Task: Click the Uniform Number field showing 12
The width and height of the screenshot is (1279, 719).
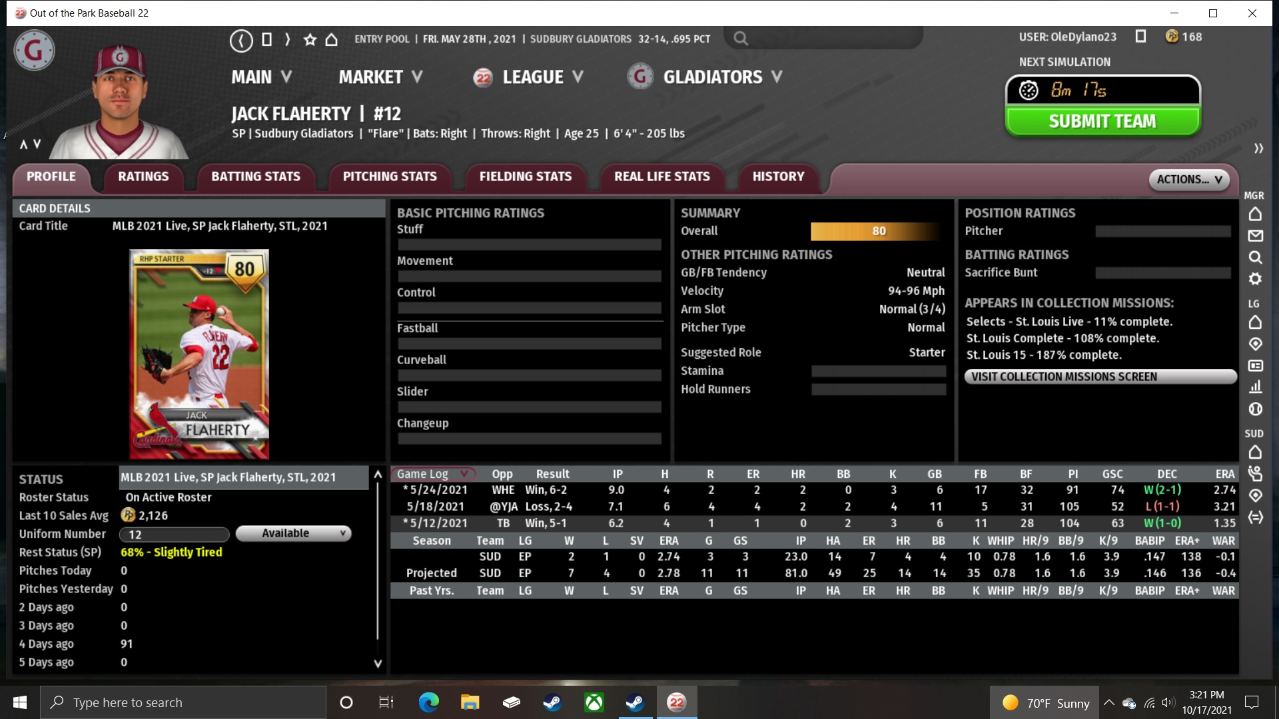Action: [175, 535]
